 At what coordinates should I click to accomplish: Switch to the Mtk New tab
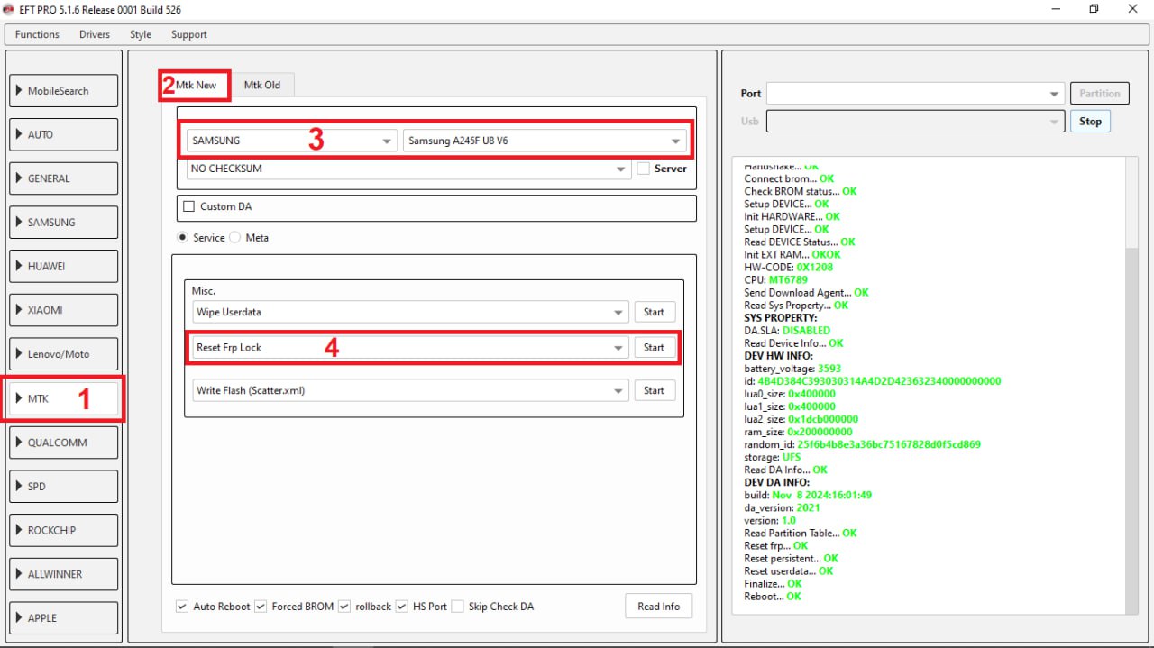196,85
